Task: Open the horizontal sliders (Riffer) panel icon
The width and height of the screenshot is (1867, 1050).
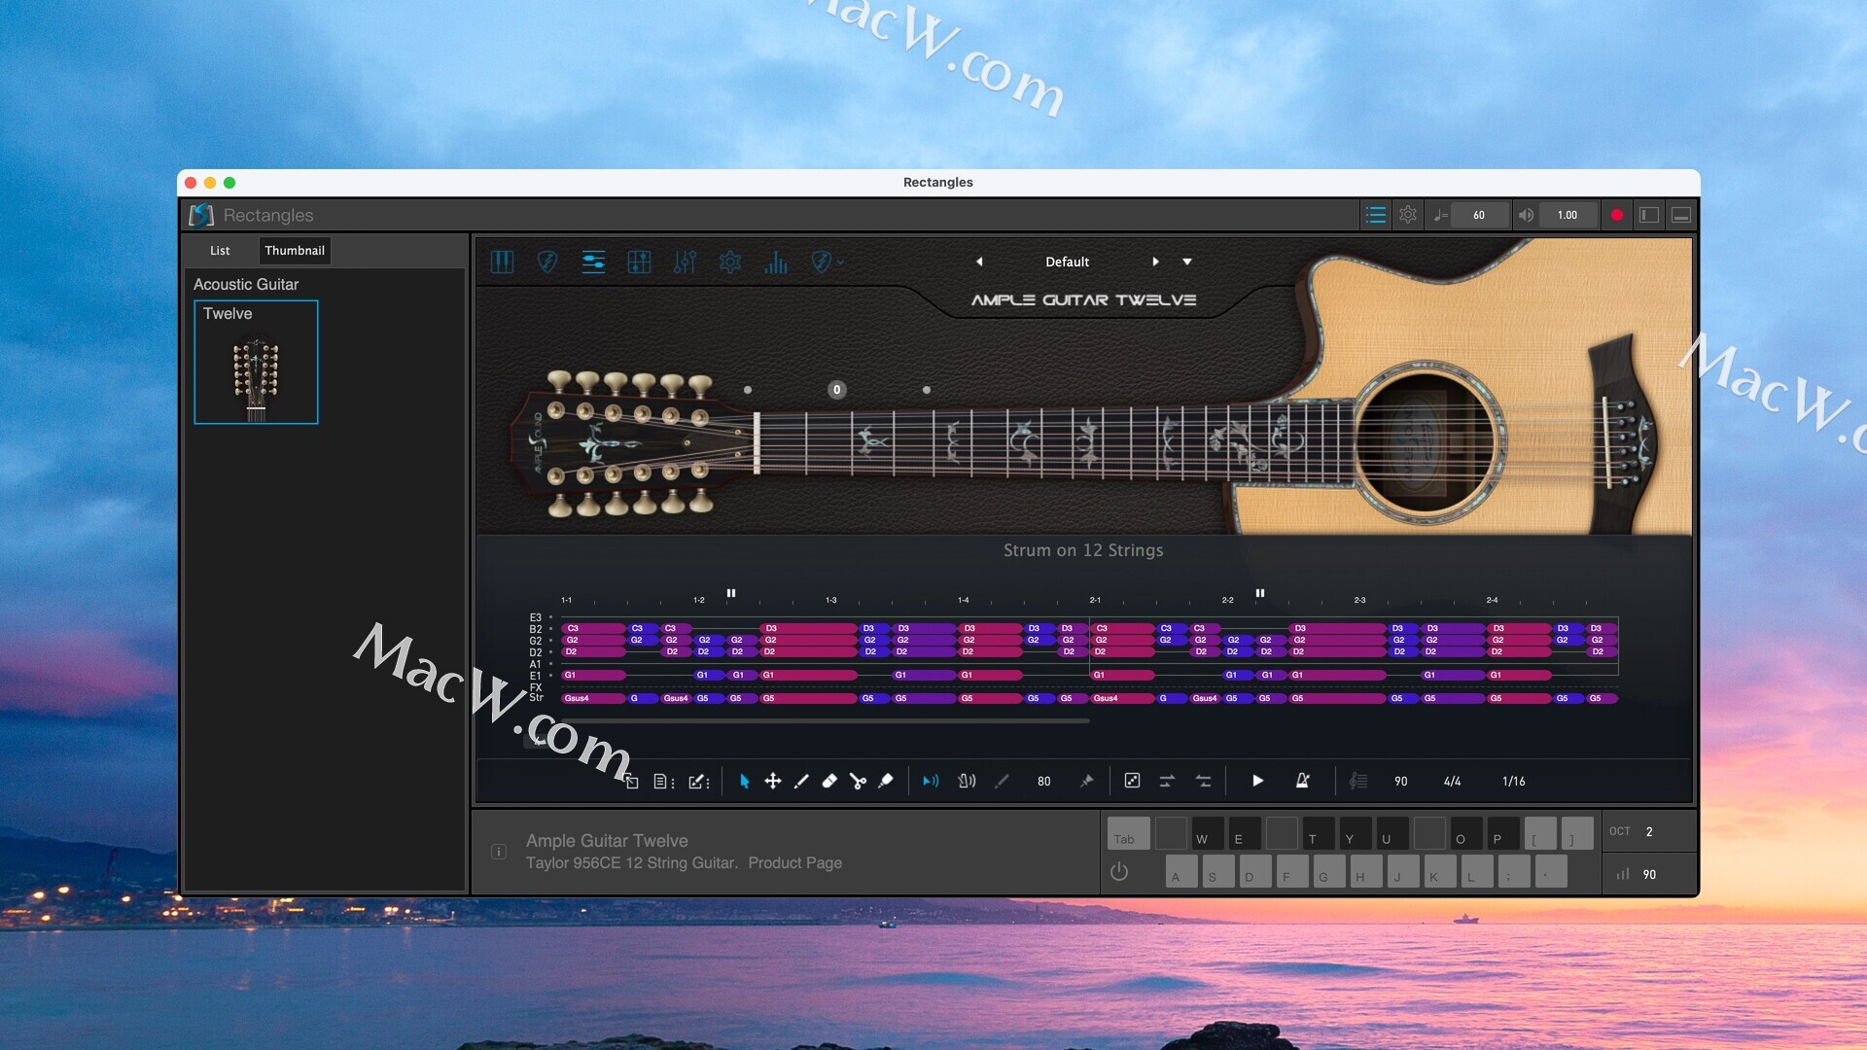Action: [x=593, y=262]
